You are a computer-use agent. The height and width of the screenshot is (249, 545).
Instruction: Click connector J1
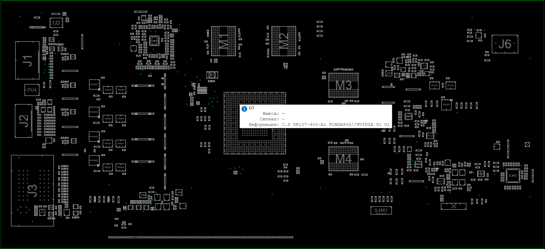click(x=27, y=61)
